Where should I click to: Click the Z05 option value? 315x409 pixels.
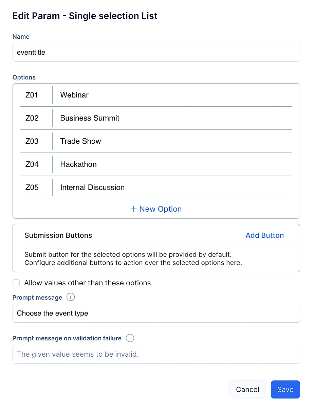click(x=32, y=188)
